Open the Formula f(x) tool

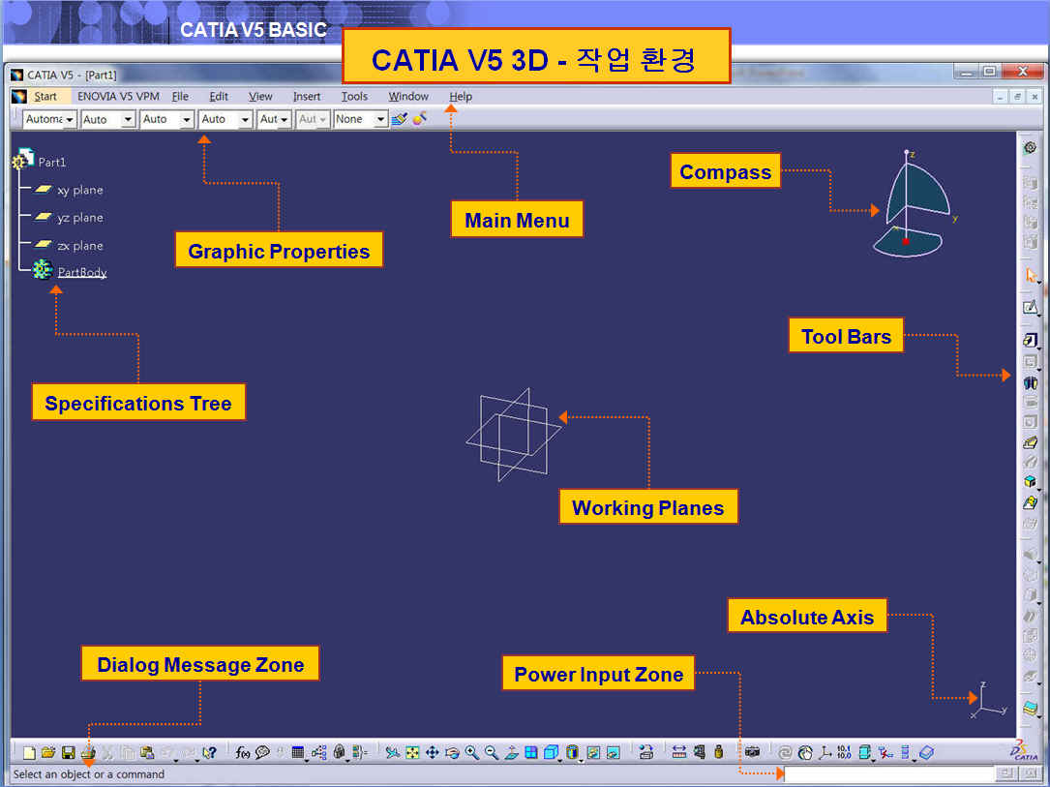[243, 752]
